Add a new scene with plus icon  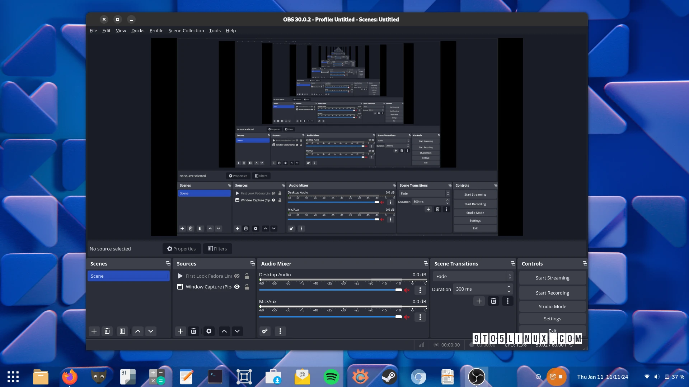(x=94, y=331)
